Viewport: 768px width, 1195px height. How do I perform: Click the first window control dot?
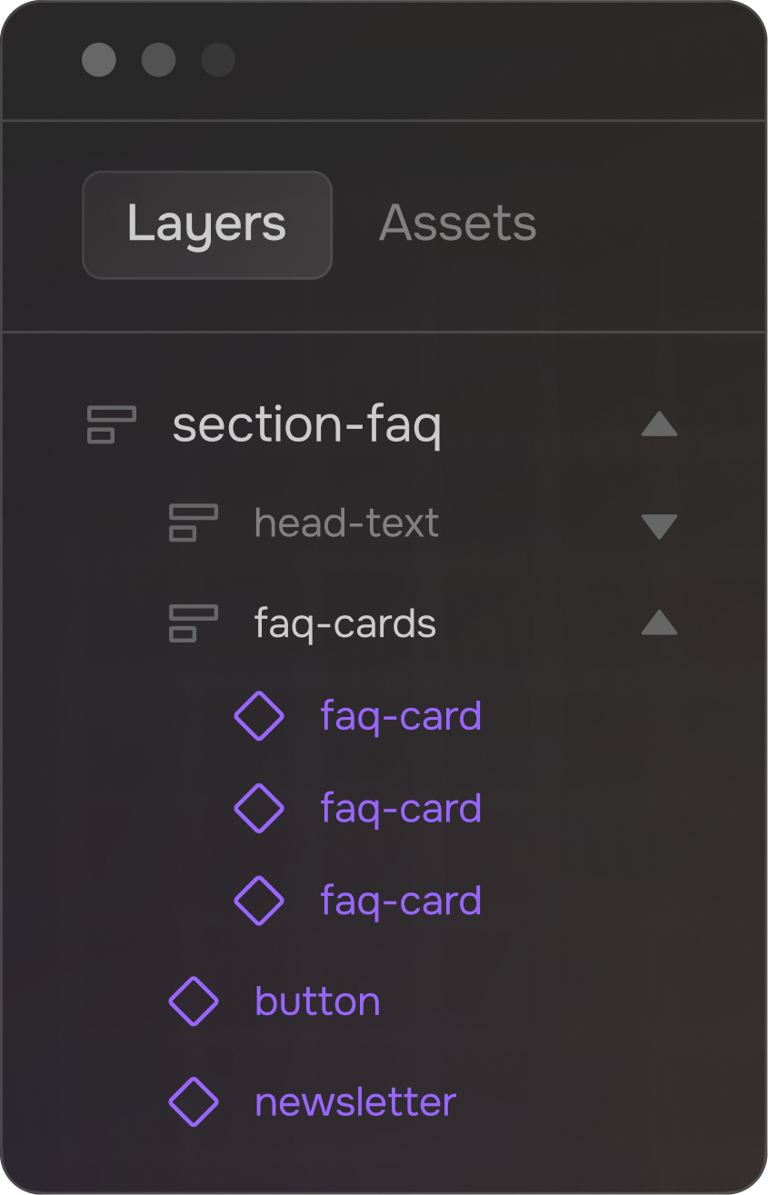pyautogui.click(x=99, y=60)
